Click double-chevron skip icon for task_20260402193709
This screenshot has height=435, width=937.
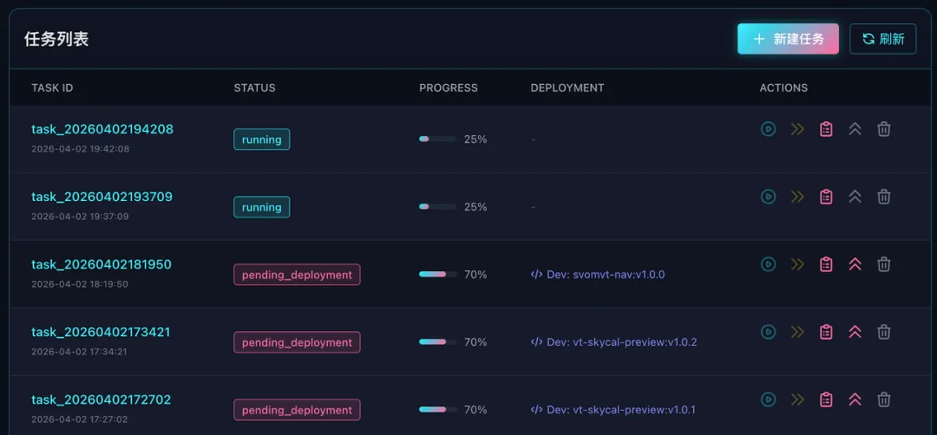797,197
